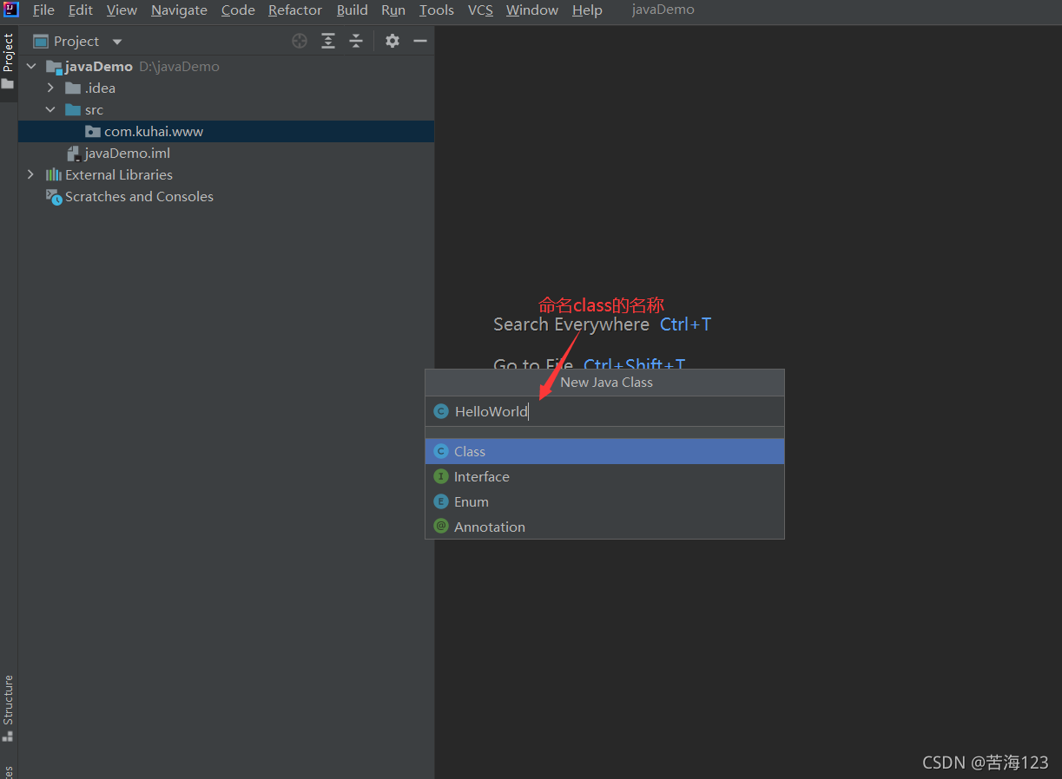Open the VCS menu
Image resolution: width=1062 pixels, height=779 pixels.
[x=480, y=10]
